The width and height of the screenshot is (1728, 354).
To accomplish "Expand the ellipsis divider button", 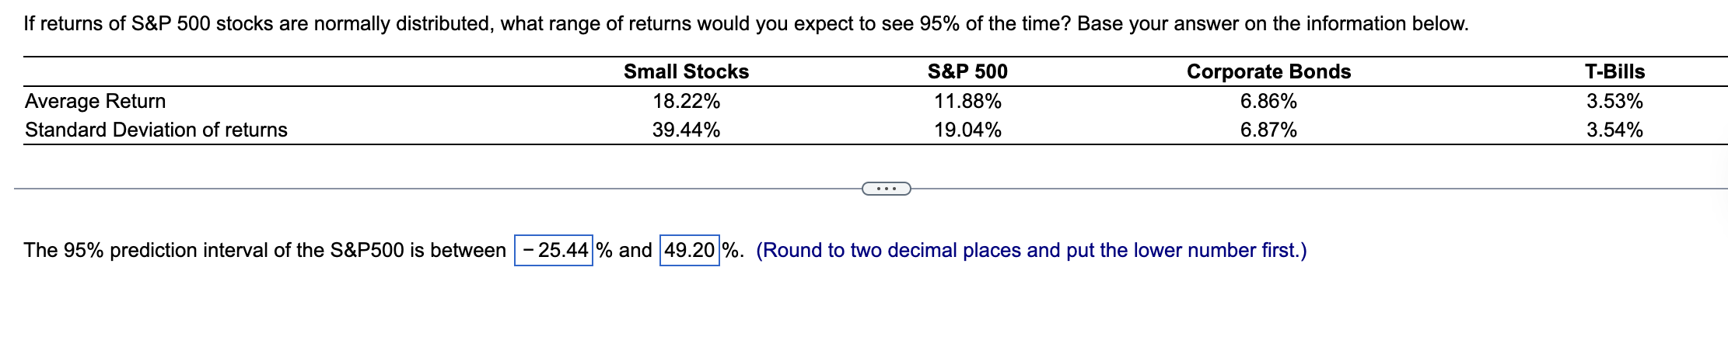I will pyautogui.click(x=887, y=189).
